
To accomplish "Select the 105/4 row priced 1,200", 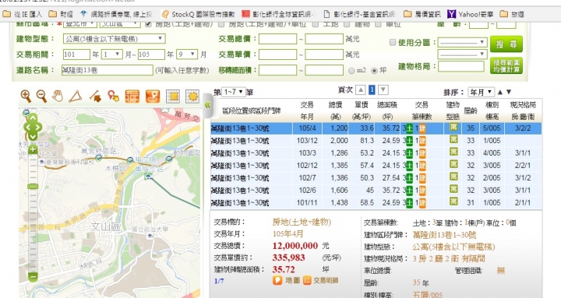I will click(x=376, y=128).
